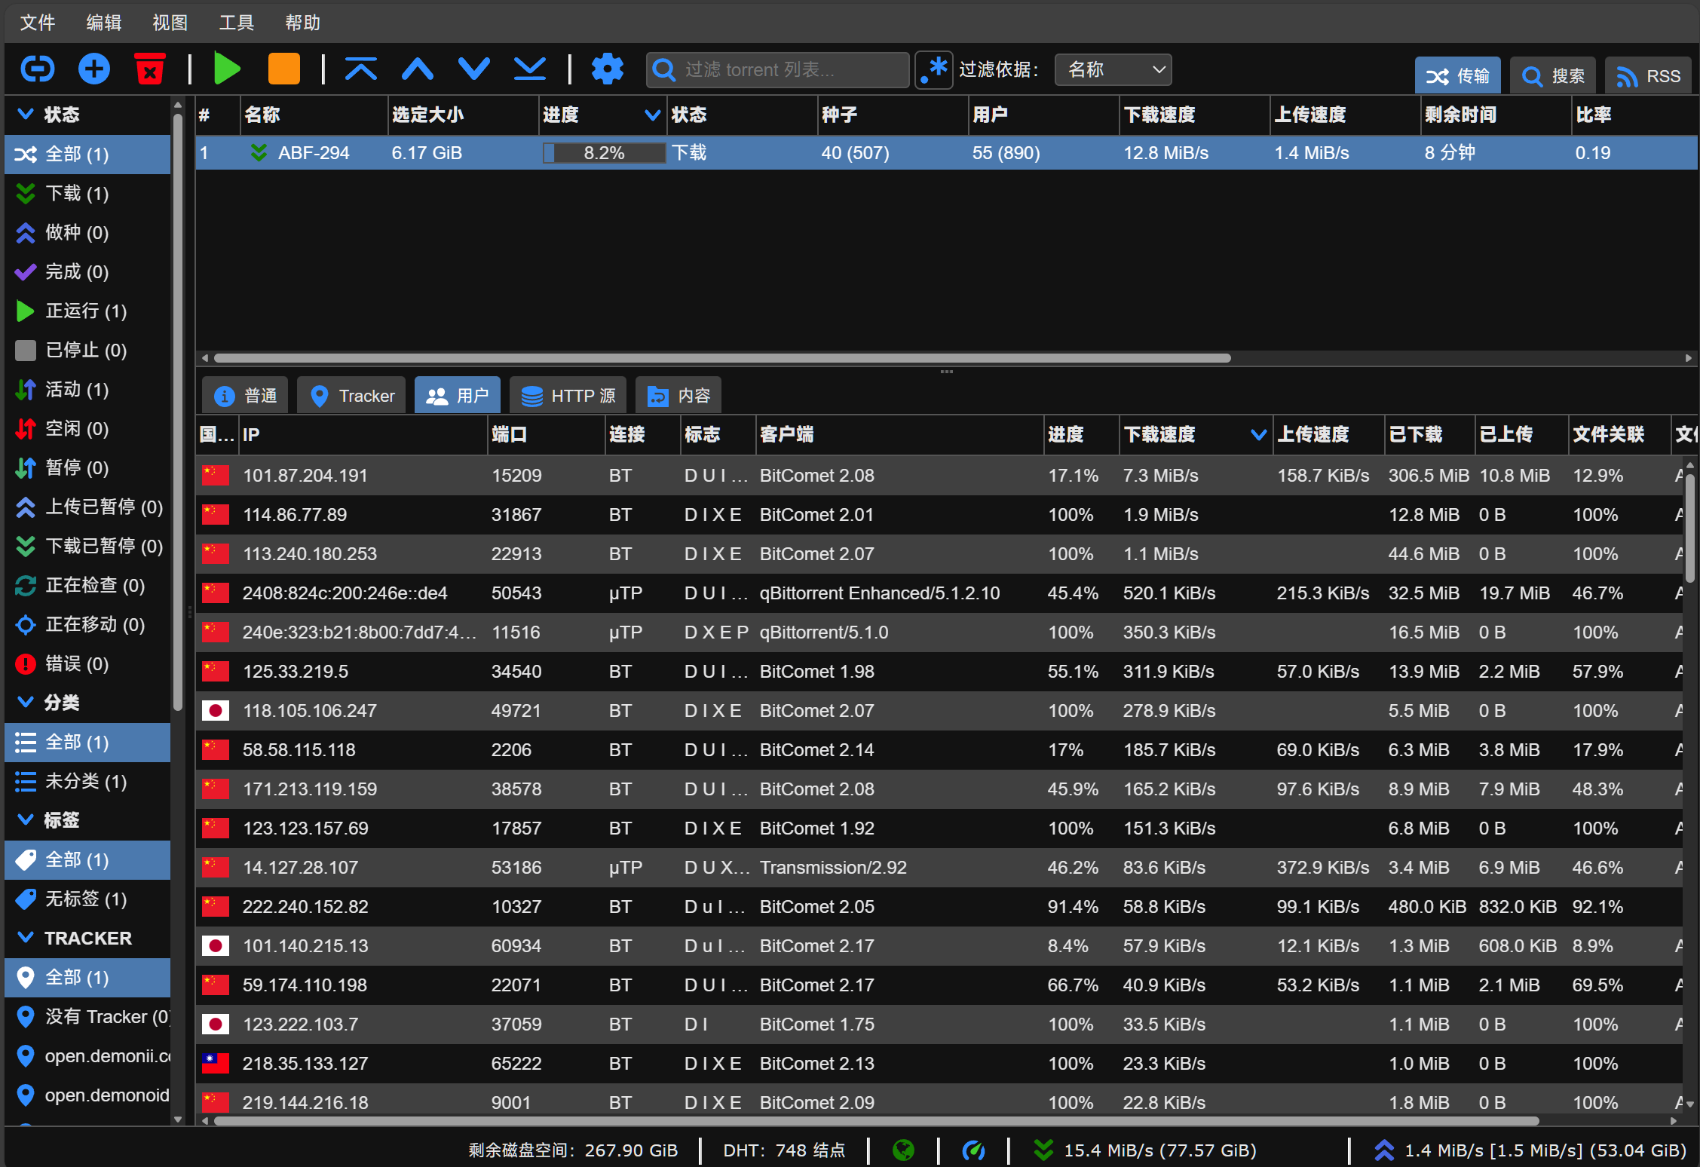This screenshot has height=1167, width=1700.
Task: Open the settings gear icon
Action: click(607, 69)
